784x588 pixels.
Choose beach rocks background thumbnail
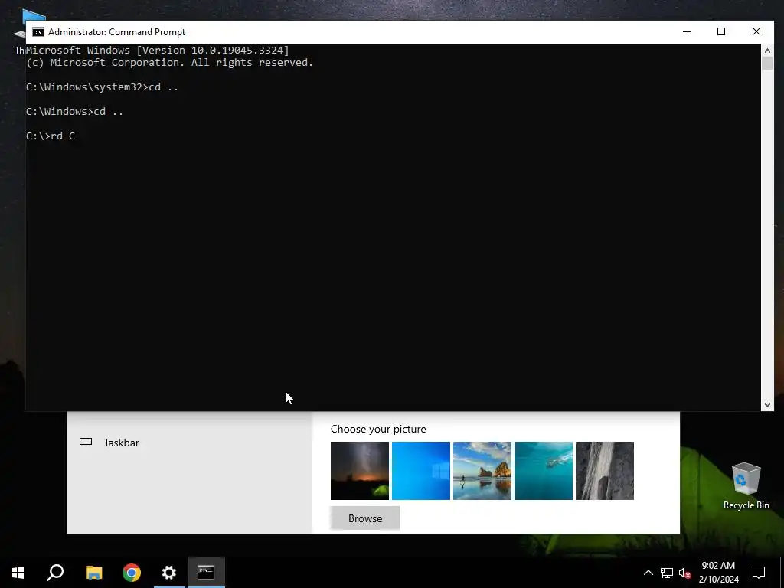(482, 471)
